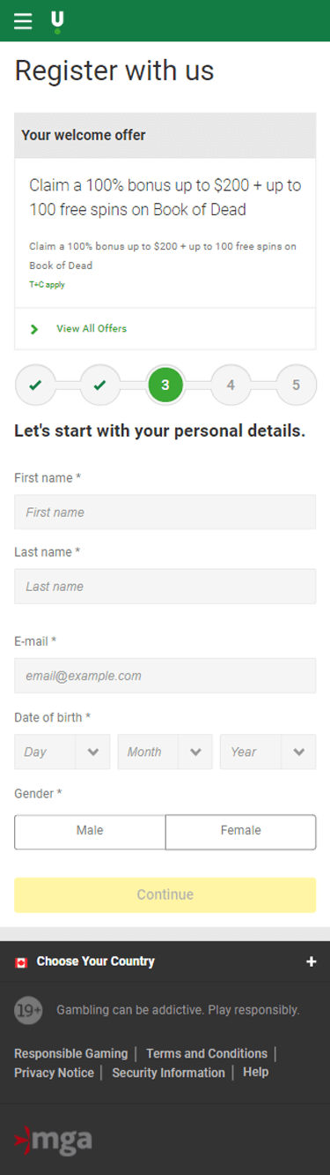Image resolution: width=330 pixels, height=1175 pixels.
Task: Click the Canada flag icon
Action: pyautogui.click(x=22, y=962)
